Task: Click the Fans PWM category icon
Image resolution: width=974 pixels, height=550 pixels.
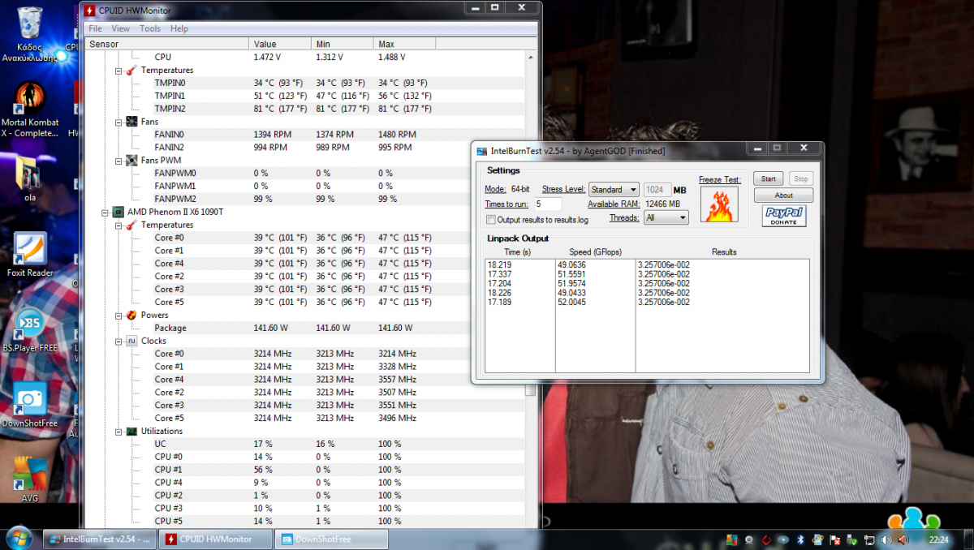Action: tap(131, 161)
